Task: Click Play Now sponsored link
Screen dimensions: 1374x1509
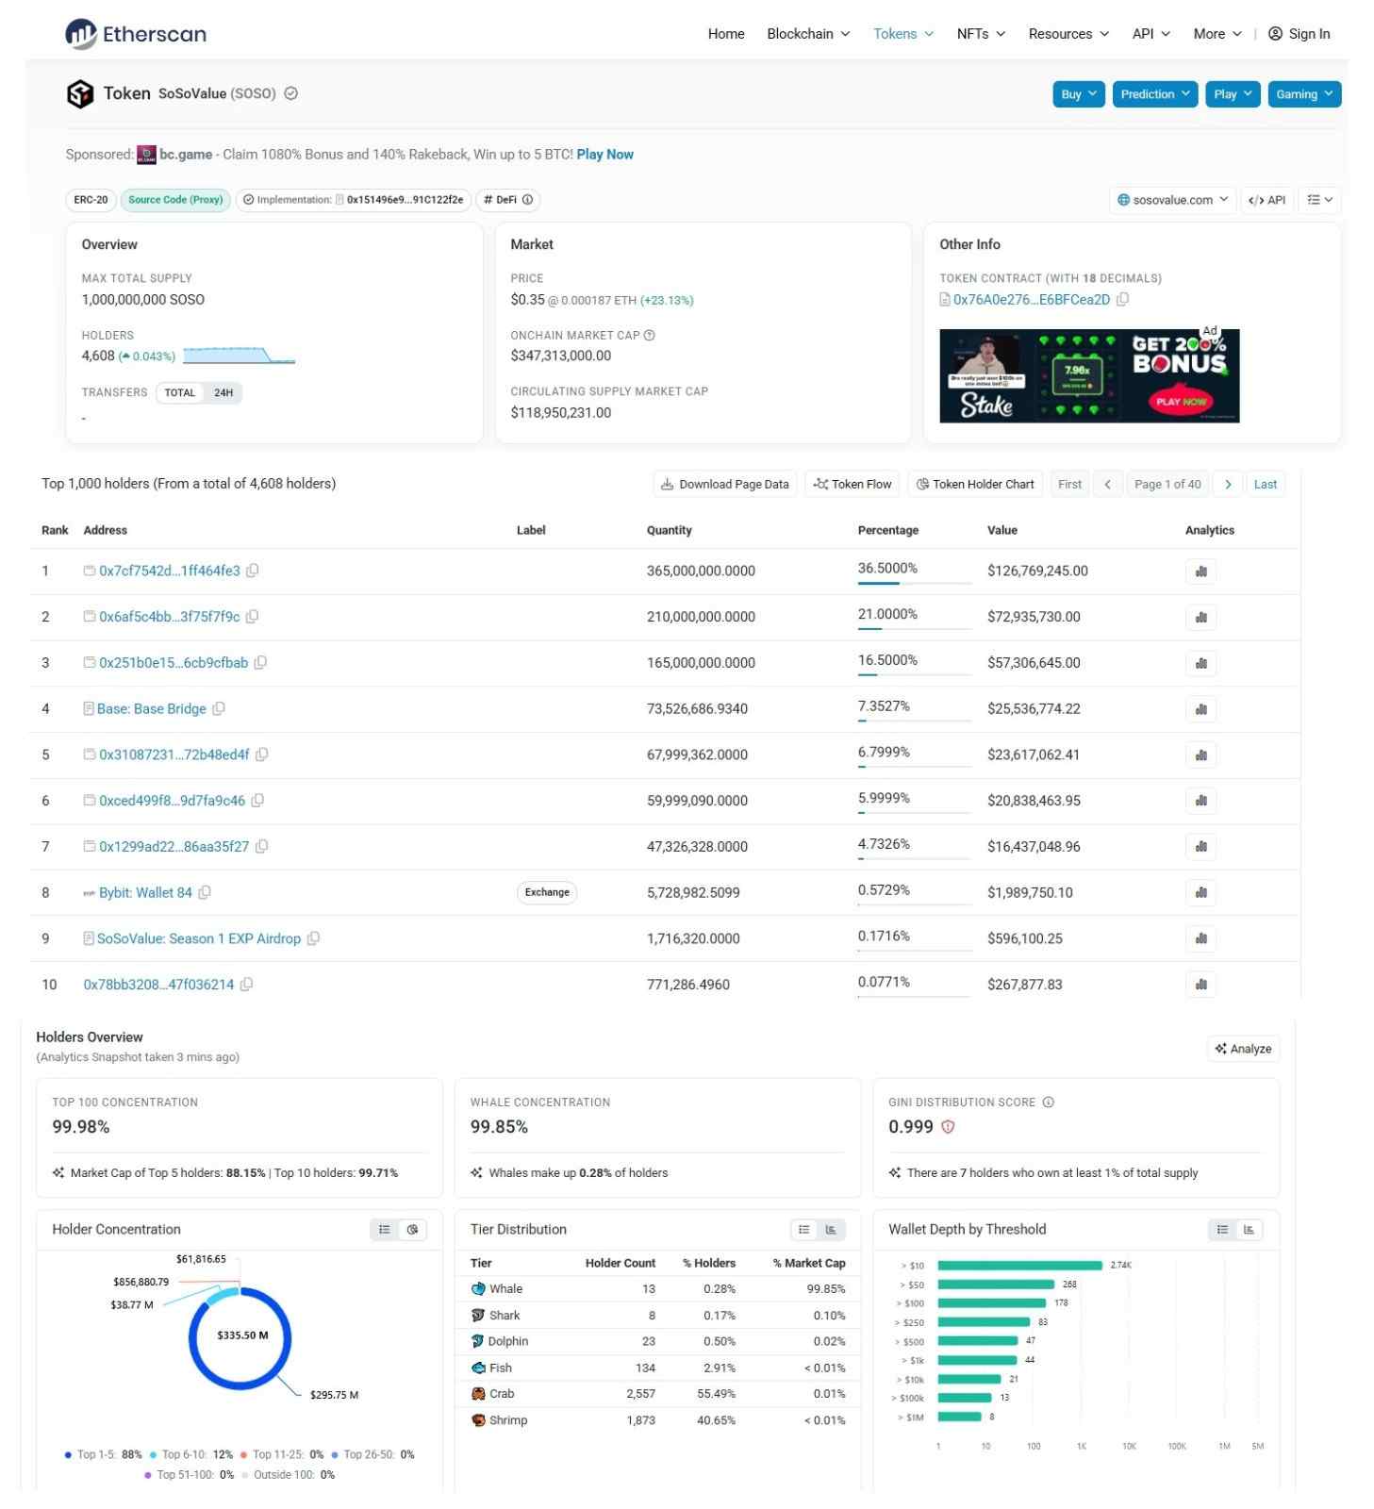Action: [x=604, y=155]
